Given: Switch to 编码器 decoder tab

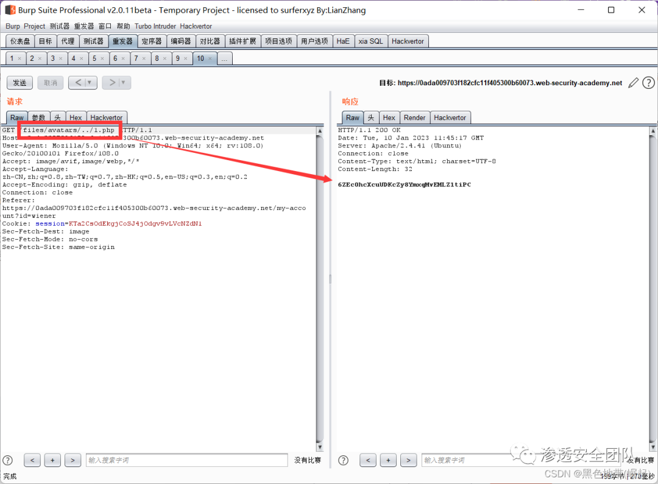Looking at the screenshot, I should [181, 41].
